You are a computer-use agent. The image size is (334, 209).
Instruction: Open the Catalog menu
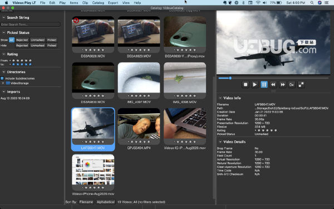point(98,3)
